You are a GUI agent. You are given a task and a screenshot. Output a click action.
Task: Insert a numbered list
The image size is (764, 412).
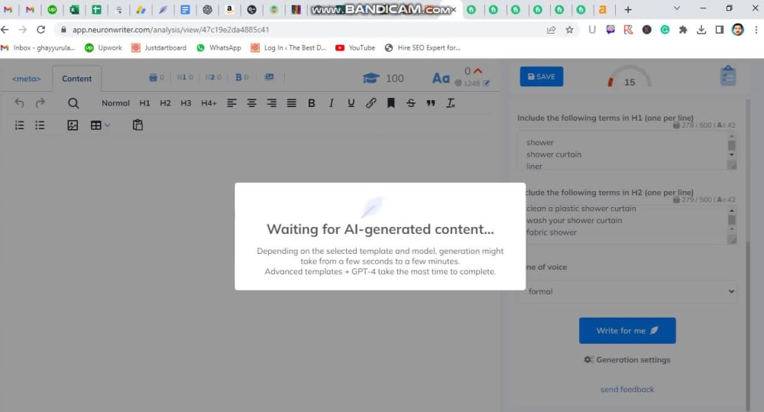click(20, 125)
